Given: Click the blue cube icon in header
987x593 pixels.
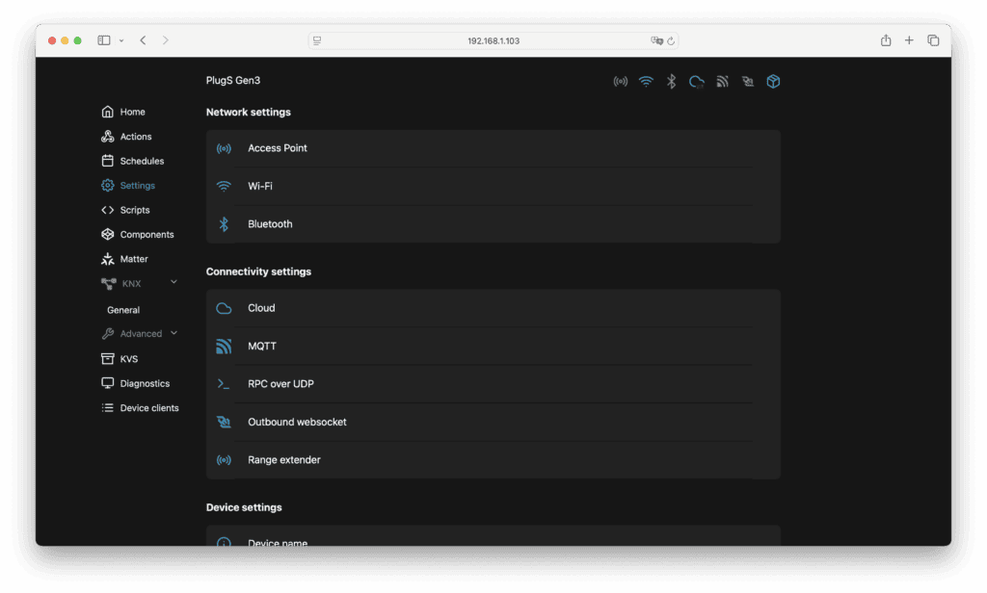Looking at the screenshot, I should point(773,82).
